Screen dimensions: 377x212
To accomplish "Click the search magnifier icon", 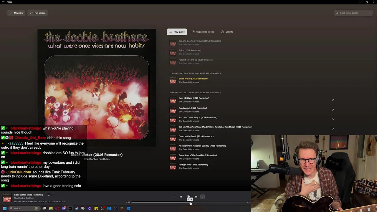I will click(337, 13).
